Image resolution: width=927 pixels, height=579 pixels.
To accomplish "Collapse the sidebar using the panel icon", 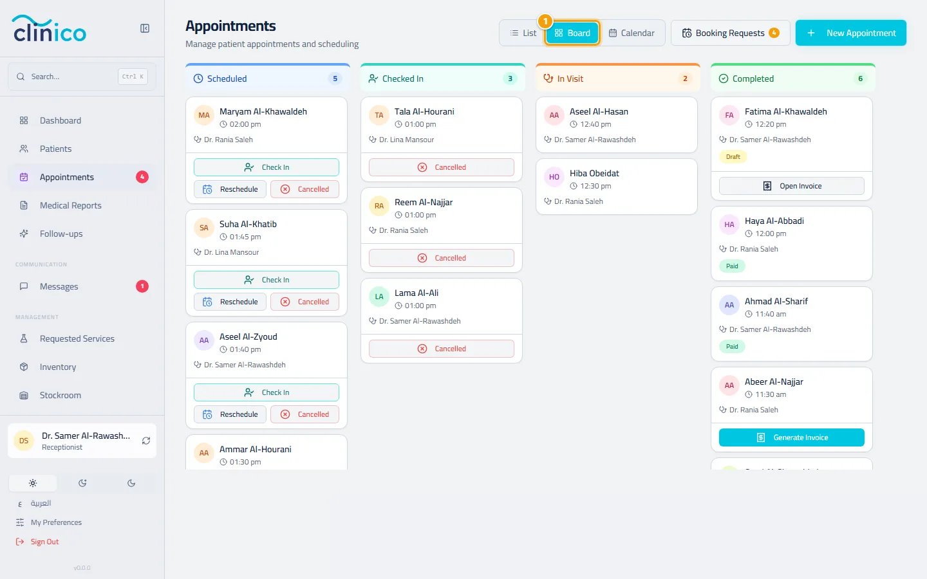I will pos(145,28).
